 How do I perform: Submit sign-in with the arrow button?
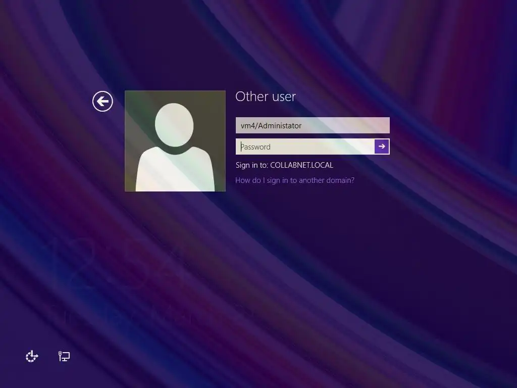pos(382,147)
